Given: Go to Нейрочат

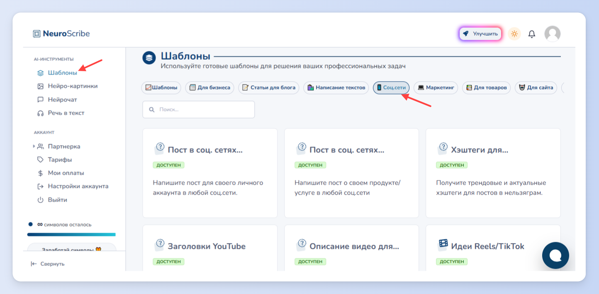Looking at the screenshot, I should point(62,100).
